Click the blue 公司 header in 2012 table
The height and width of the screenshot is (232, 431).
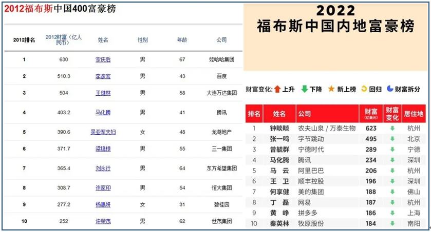[221, 40]
